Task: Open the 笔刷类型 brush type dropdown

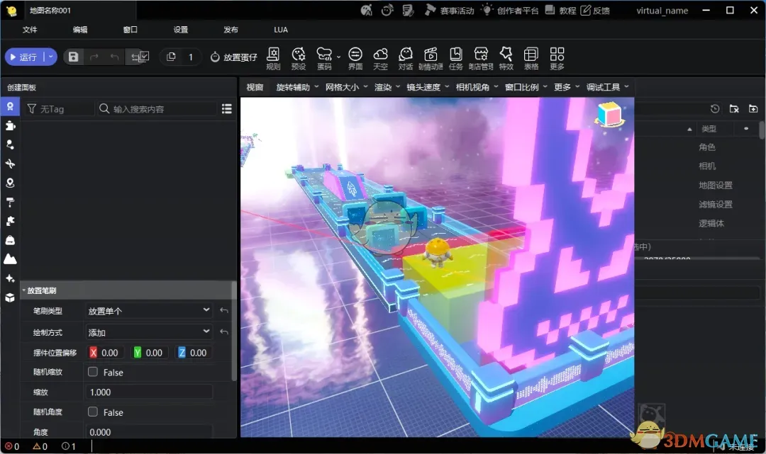Action: coord(148,311)
